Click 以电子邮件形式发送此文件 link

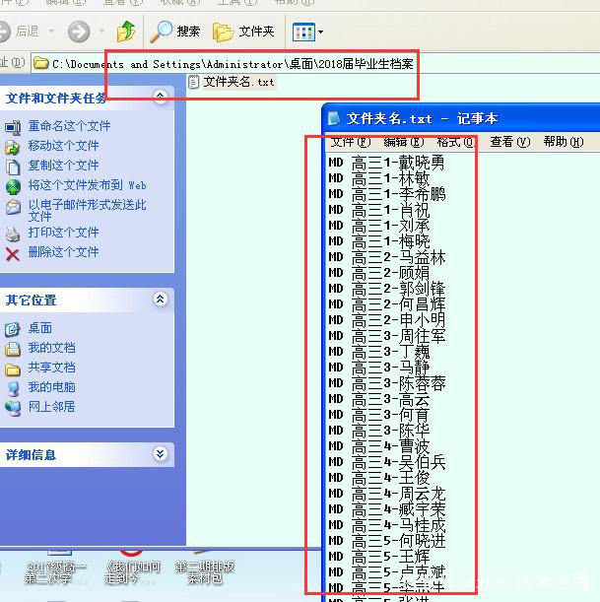87,210
